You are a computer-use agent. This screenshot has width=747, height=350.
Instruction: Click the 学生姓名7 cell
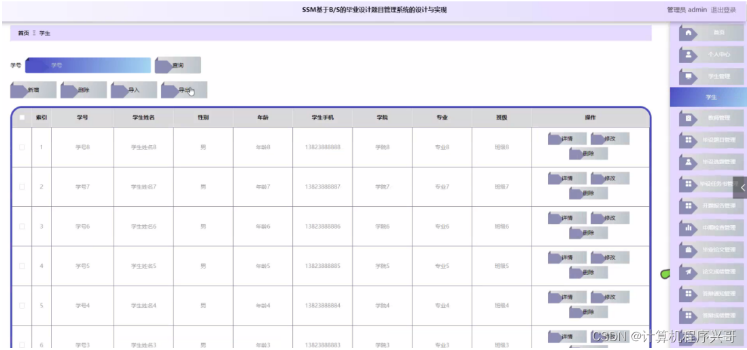tap(143, 187)
